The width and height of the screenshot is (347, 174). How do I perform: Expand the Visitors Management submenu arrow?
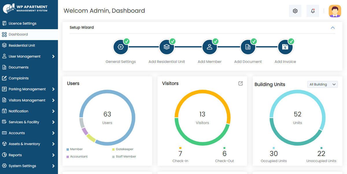(x=53, y=100)
